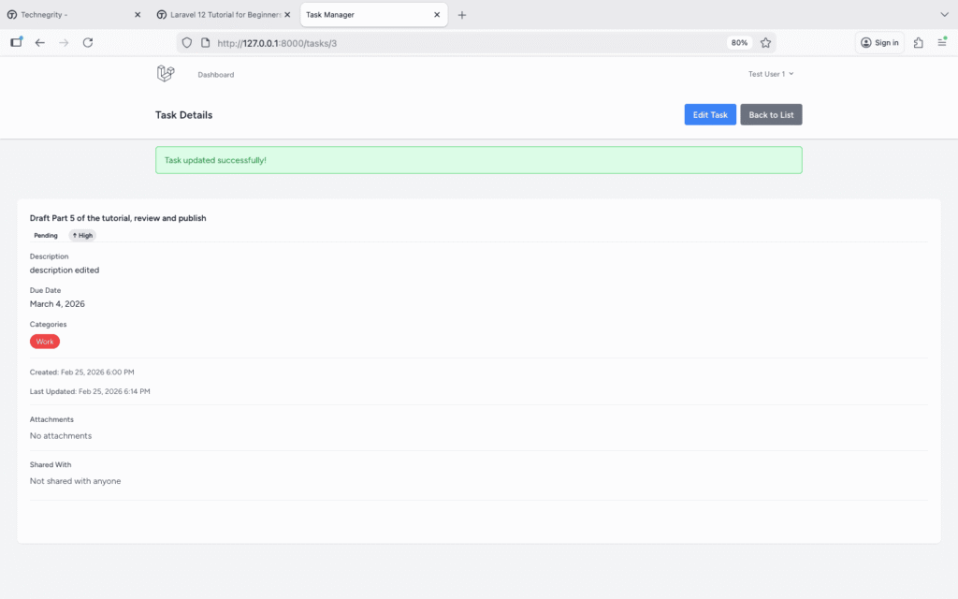Reload the current page
Screen dimensions: 958x599
click(x=88, y=43)
